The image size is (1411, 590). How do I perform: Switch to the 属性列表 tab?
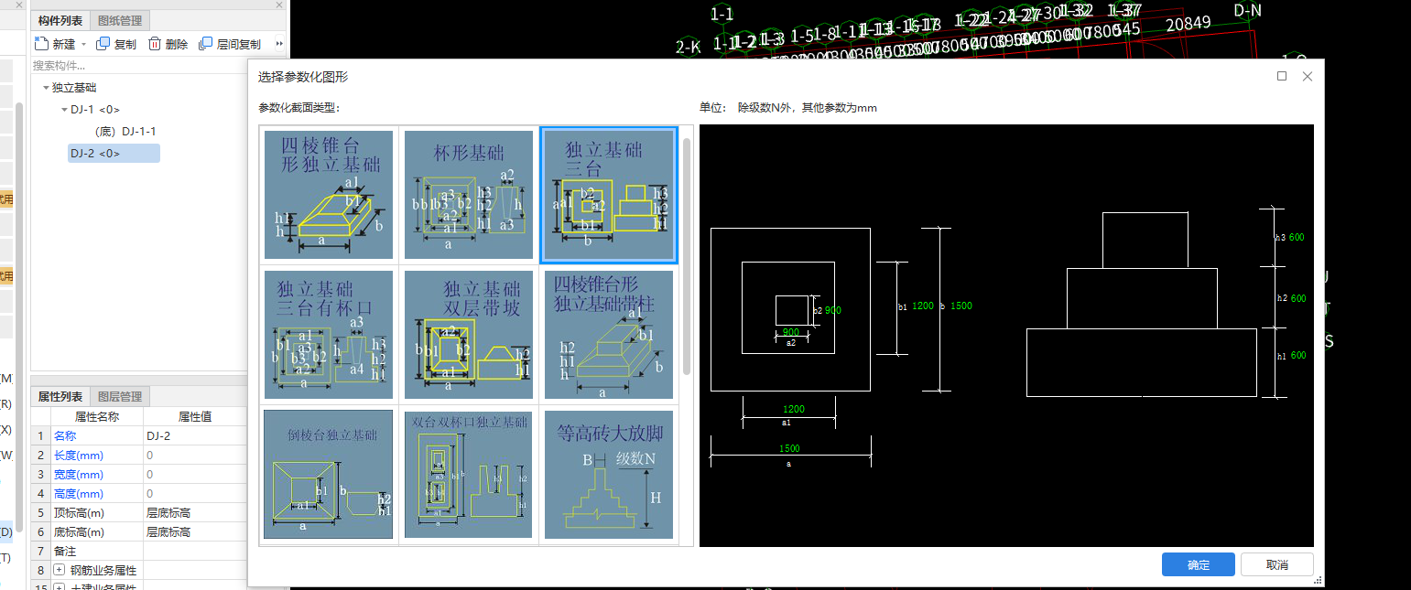click(60, 397)
